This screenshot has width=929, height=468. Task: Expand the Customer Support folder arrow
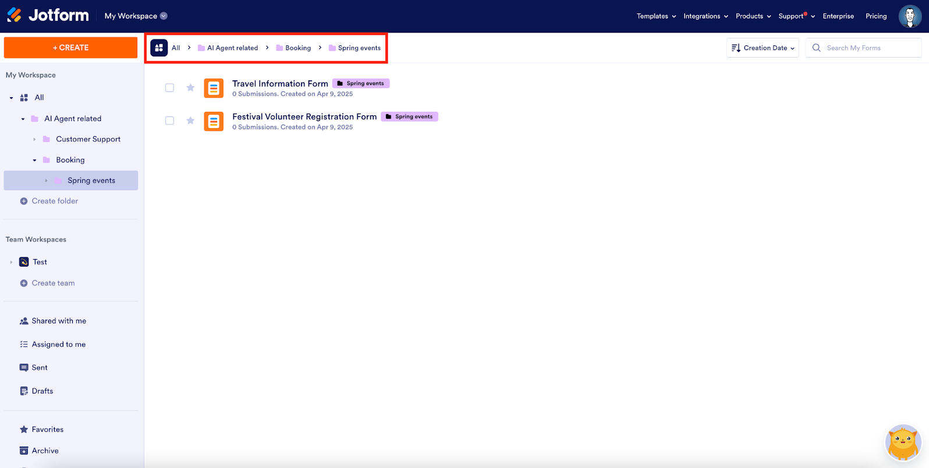[34, 139]
